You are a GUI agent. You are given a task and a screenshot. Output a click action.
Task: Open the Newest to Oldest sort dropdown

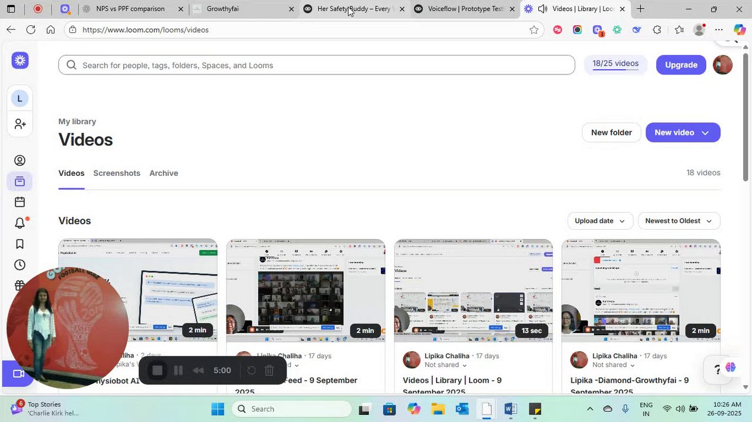click(679, 221)
